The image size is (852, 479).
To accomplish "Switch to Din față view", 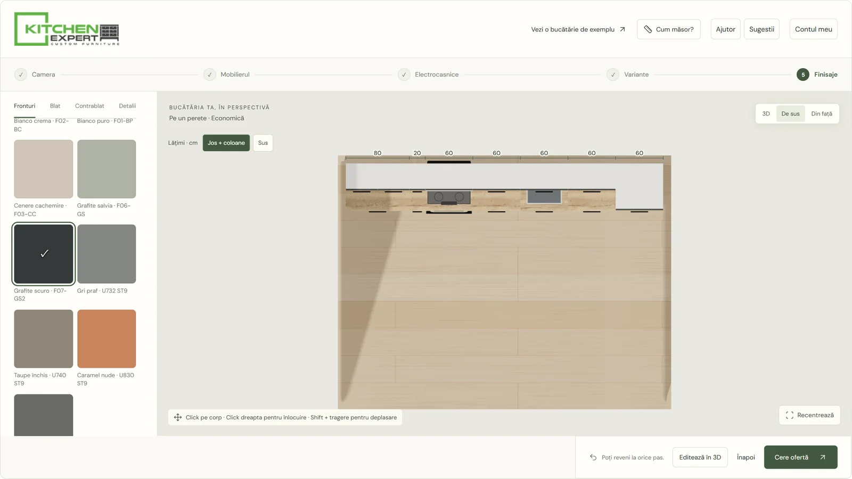I will 822,114.
